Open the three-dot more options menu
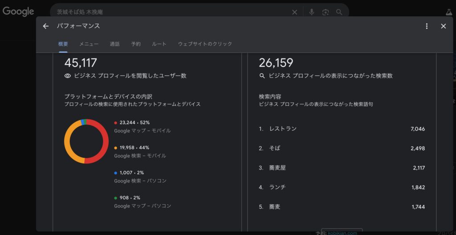456x235 pixels. pyautogui.click(x=427, y=26)
